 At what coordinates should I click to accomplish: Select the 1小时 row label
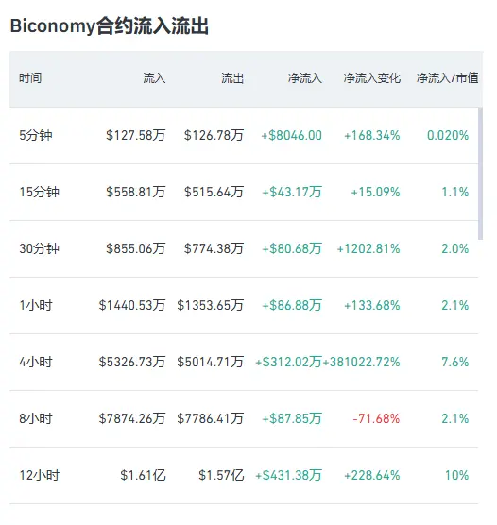click(x=36, y=305)
